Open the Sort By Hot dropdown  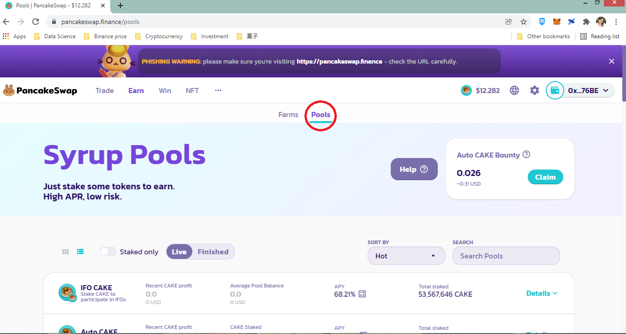click(x=406, y=256)
